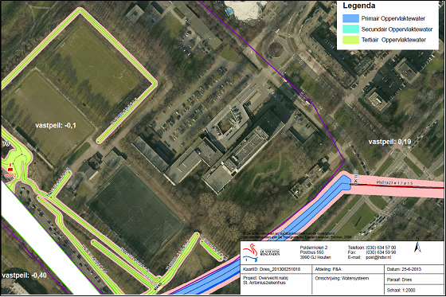Click the center circle of the dark football pitch

pos(135,213)
